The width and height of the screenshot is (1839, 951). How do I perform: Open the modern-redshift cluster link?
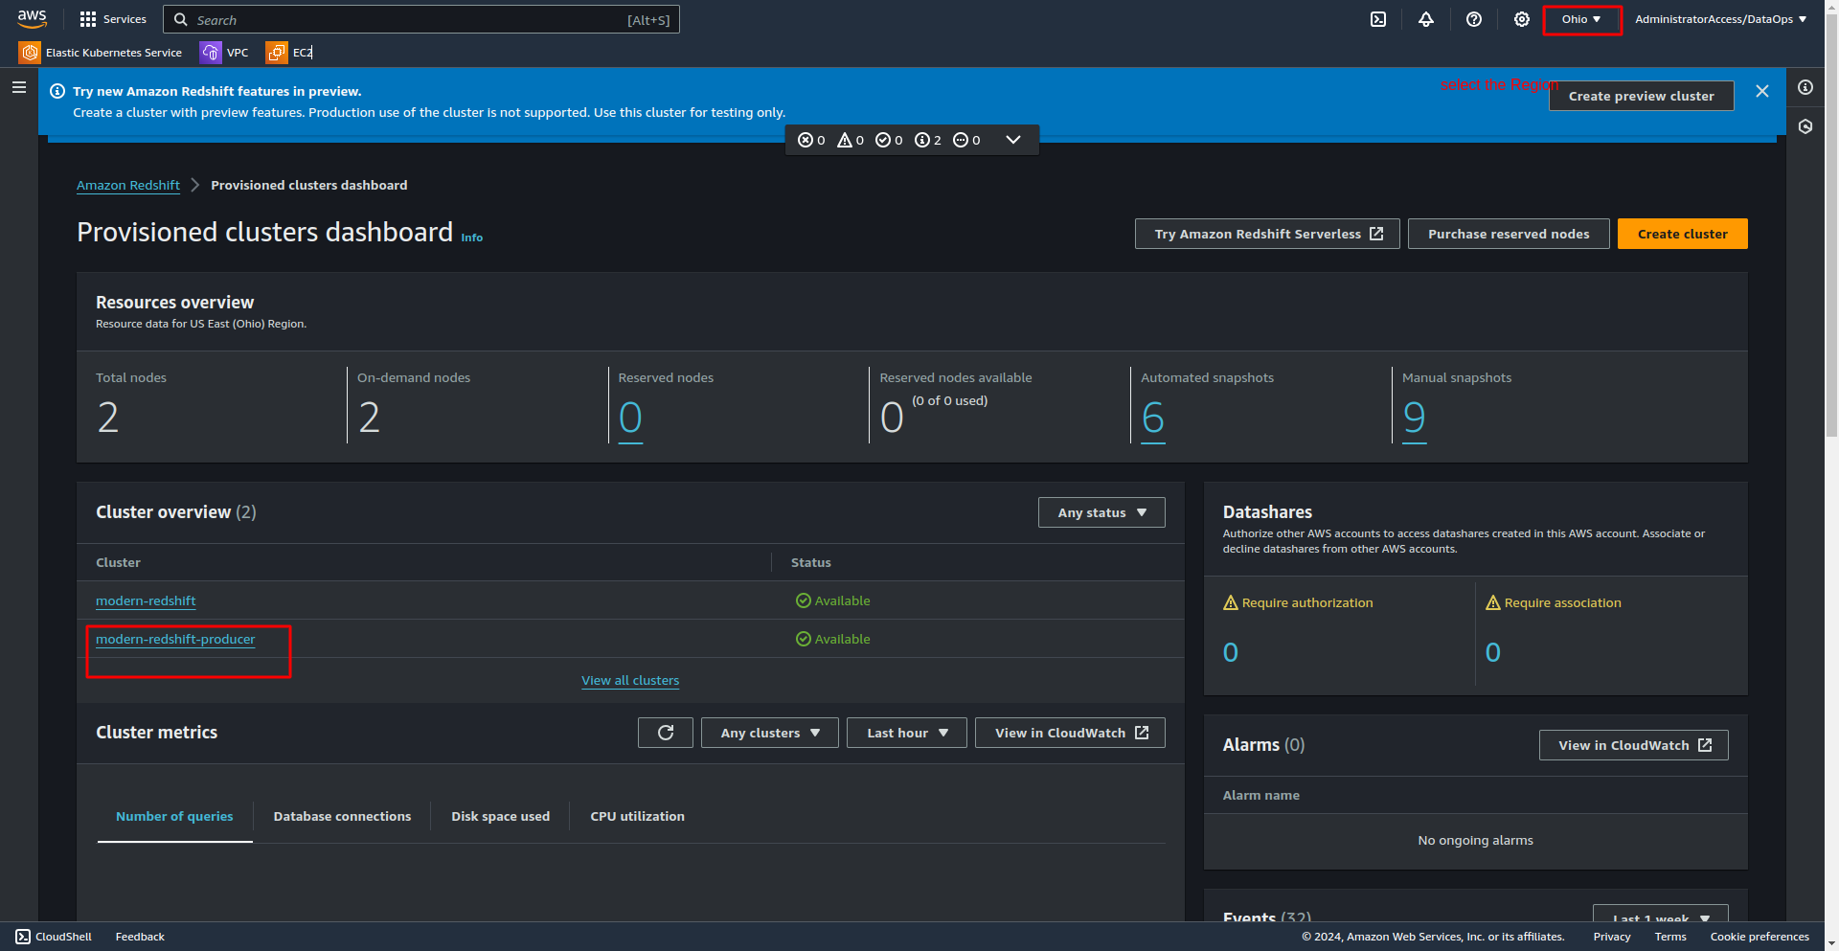[x=146, y=600]
